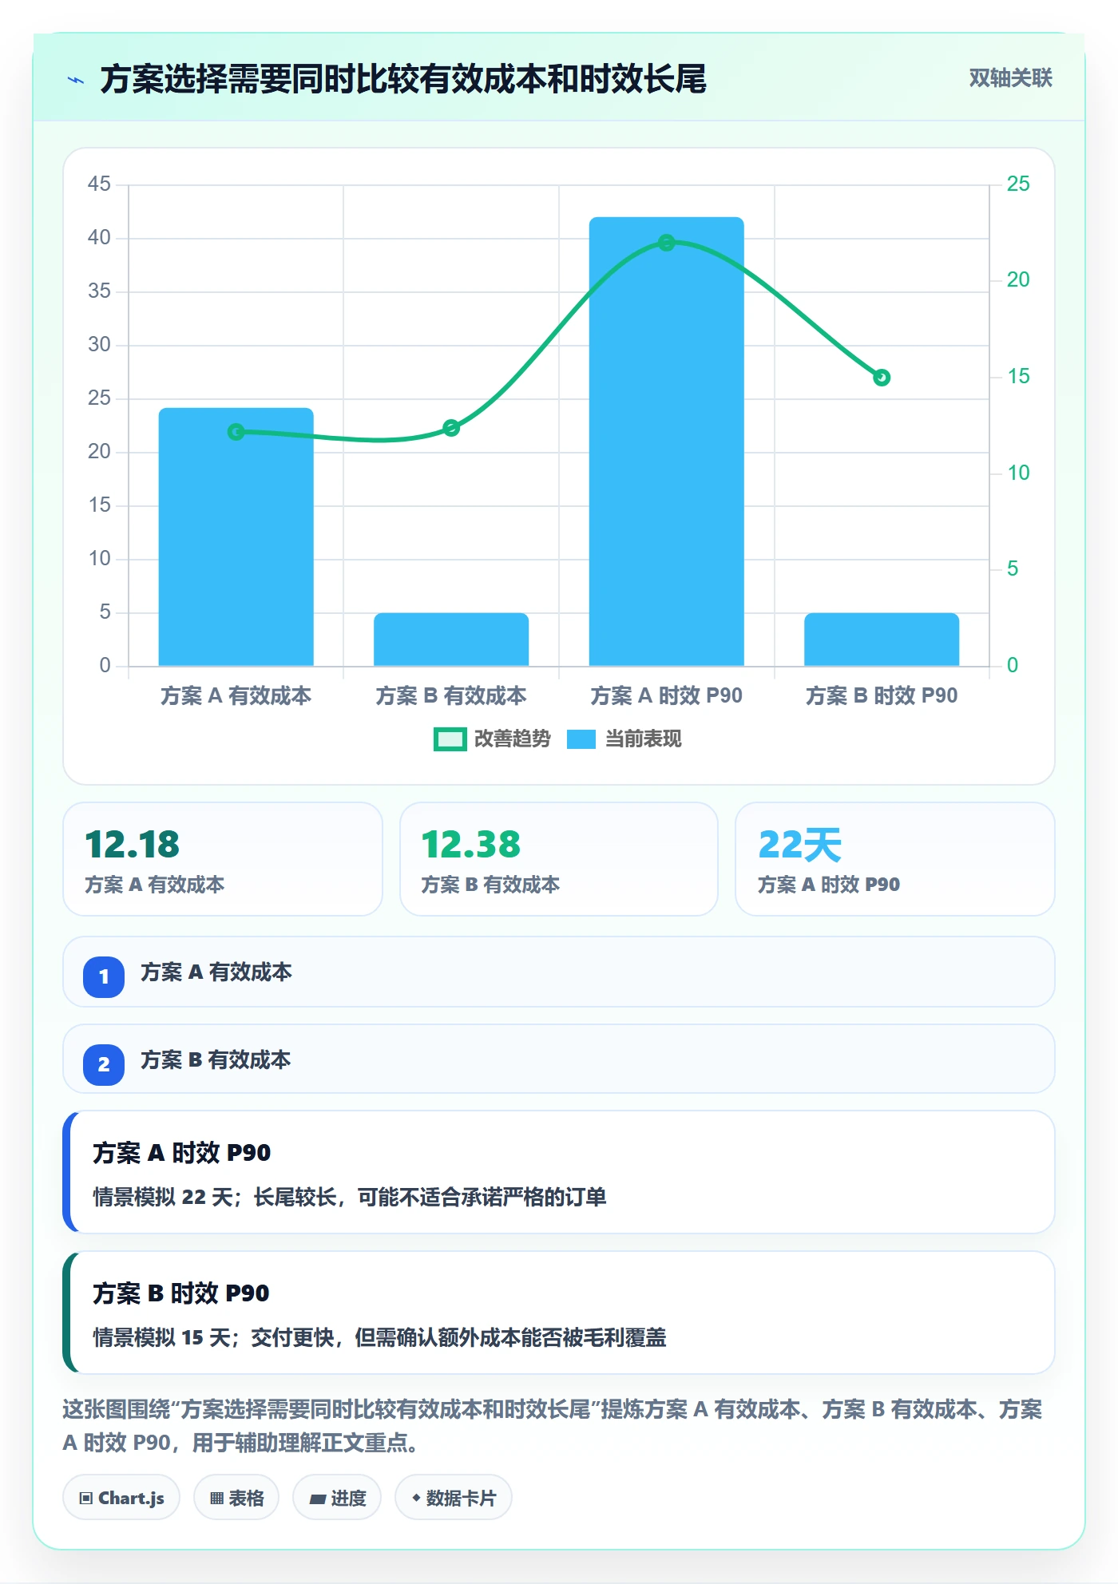
Task: Toggle the 当前表现 legend item
Action: point(624,739)
